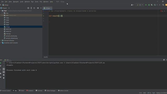Open the Help menu
167x94 pixels.
click(x=51, y=2)
